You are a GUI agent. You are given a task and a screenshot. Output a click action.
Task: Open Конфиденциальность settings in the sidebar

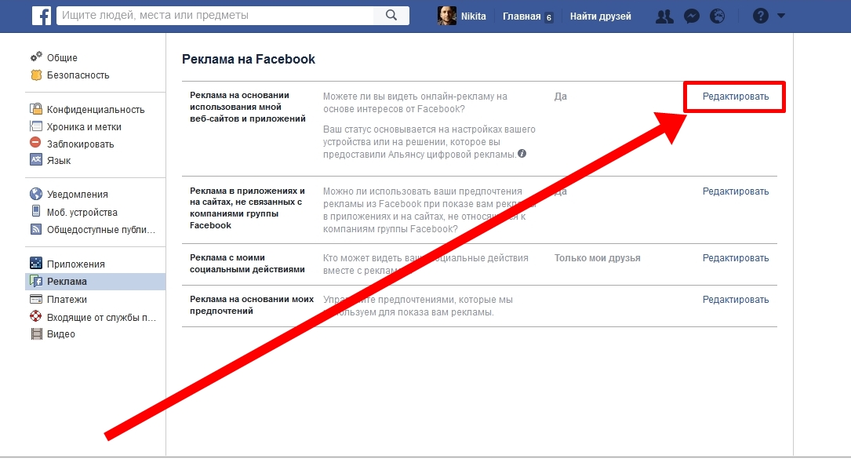(x=95, y=110)
